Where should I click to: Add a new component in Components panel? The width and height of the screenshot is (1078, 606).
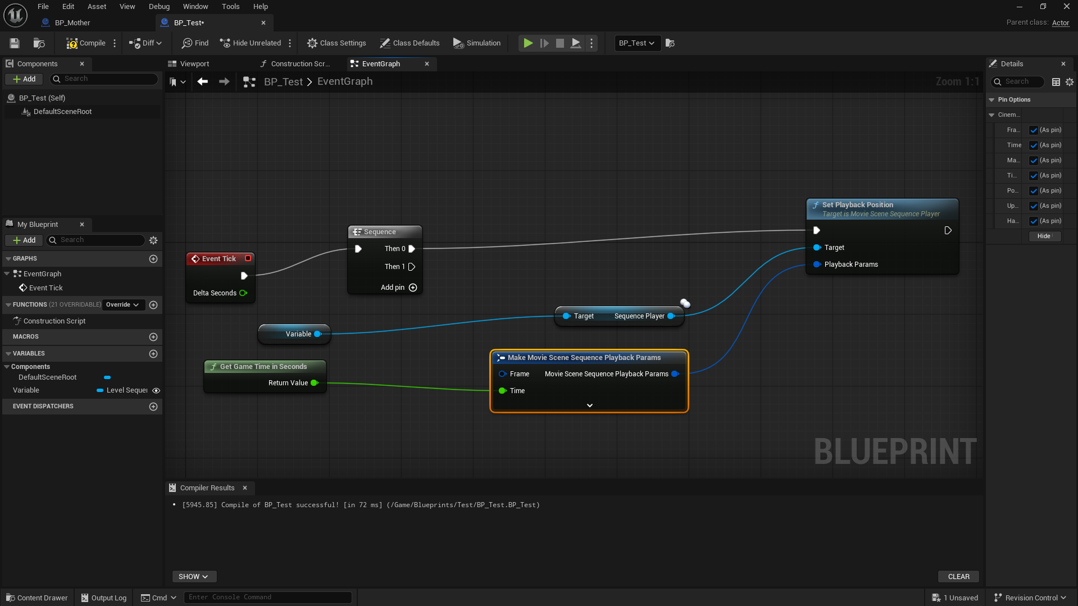pos(24,79)
